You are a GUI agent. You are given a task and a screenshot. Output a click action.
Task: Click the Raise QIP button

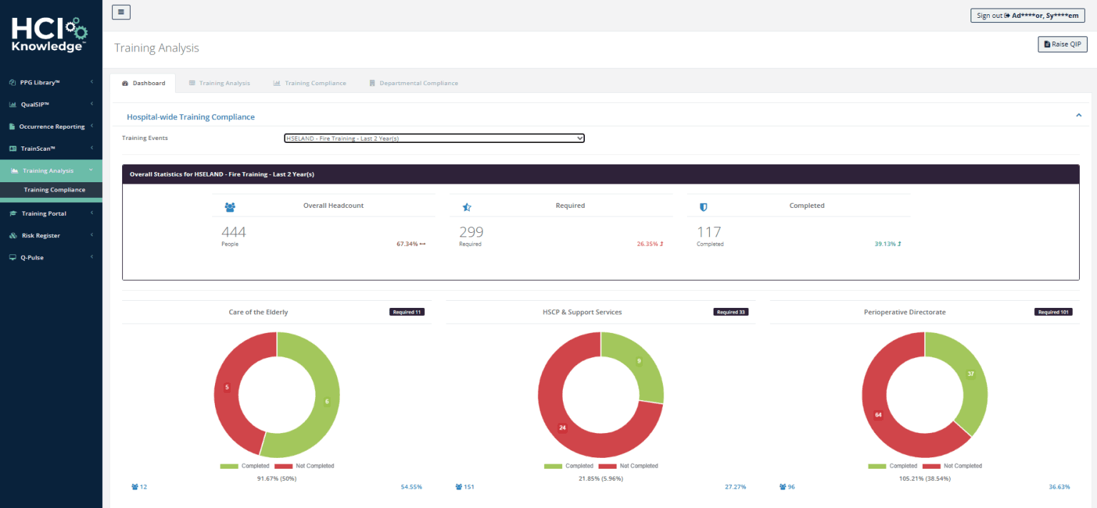coord(1062,44)
